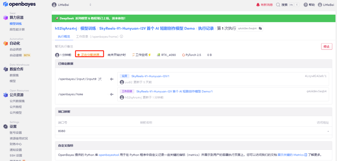Click the arrow icon in input0 binding row
Screen dimensions: 337x161
coord(111,79)
